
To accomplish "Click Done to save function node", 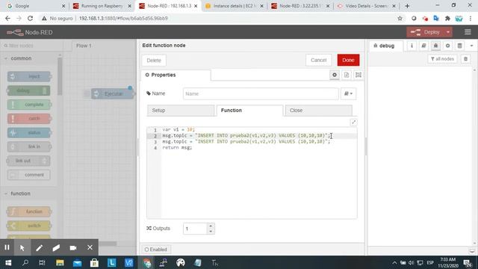I will click(348, 60).
